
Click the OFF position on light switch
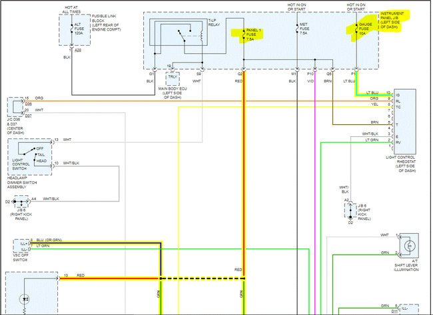click(x=40, y=149)
